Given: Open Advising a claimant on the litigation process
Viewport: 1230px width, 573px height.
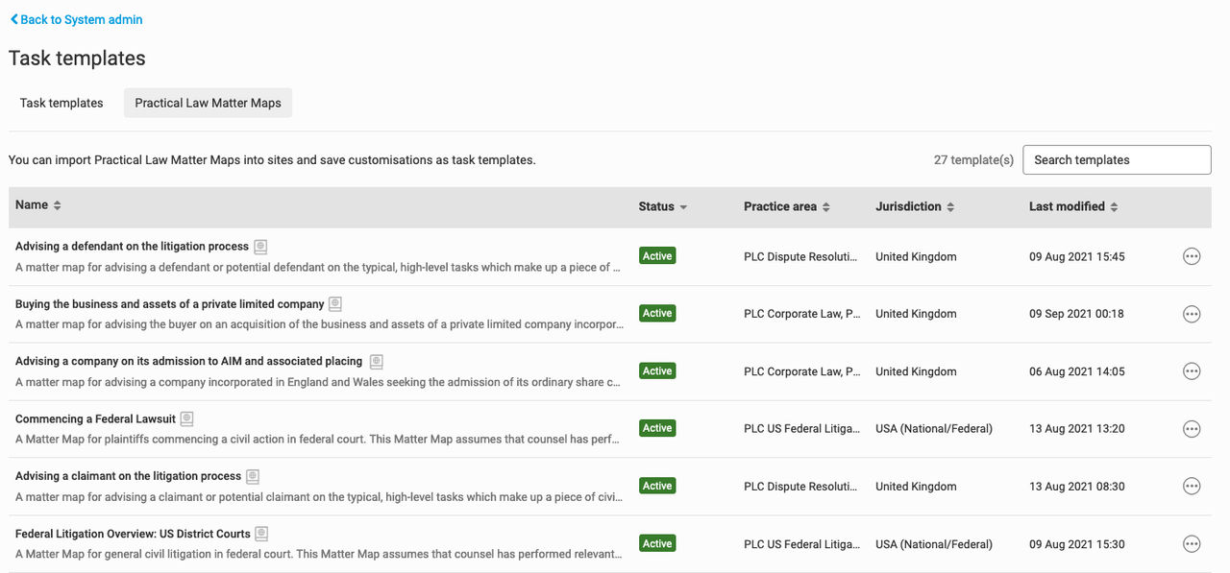Looking at the screenshot, I should (x=128, y=476).
